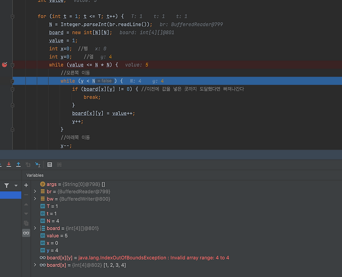Click the 'y--;' code line

pyautogui.click(x=66, y=146)
